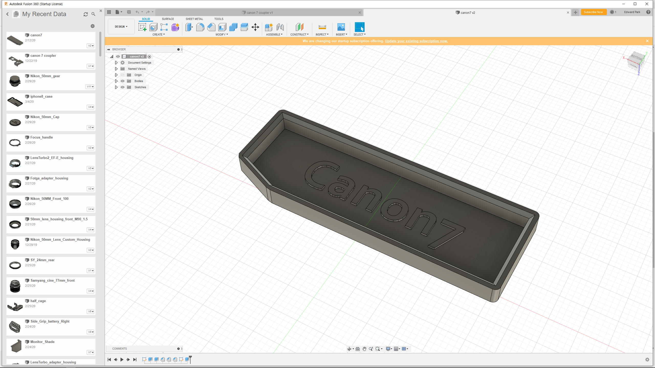Switch to the SURFACE tab

(x=168, y=19)
